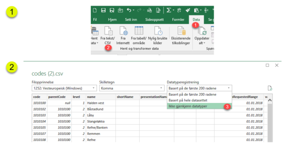
Task: Click the 'level' column header
Action: [79, 97]
